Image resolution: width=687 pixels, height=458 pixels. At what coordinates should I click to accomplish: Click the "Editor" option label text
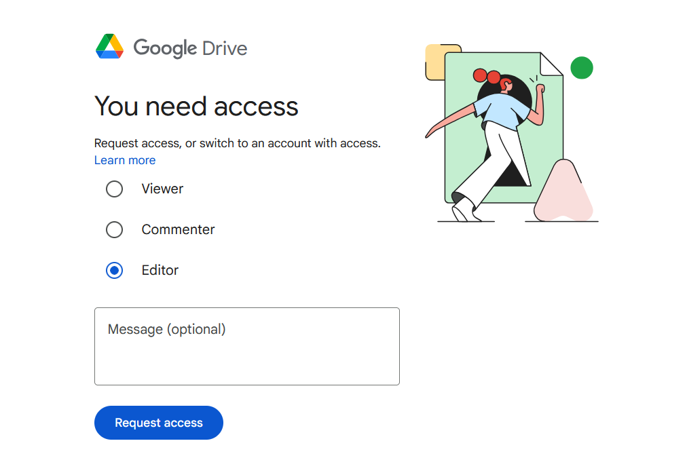tap(160, 270)
